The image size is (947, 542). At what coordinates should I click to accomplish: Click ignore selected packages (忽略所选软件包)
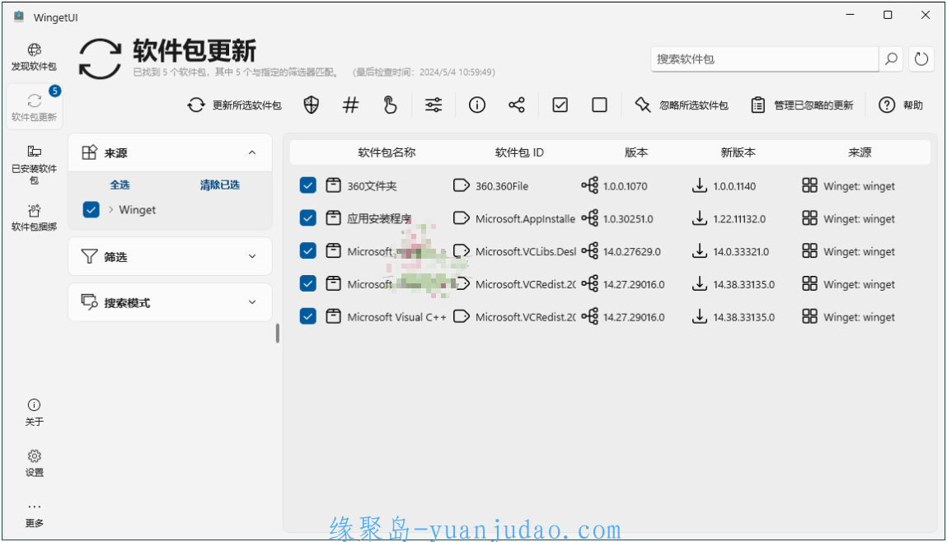[x=682, y=105]
